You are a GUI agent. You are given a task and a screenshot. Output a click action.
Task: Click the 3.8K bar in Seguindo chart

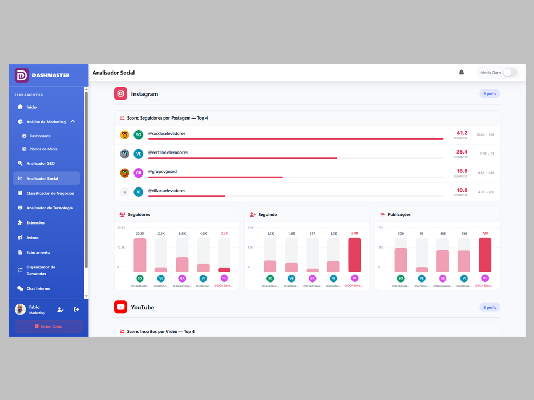point(355,255)
